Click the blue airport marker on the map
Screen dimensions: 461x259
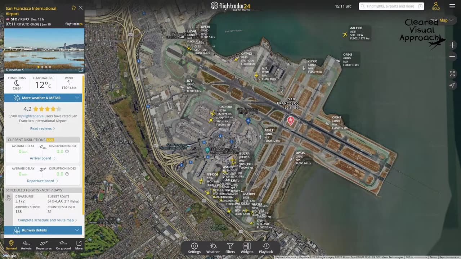[248, 121]
